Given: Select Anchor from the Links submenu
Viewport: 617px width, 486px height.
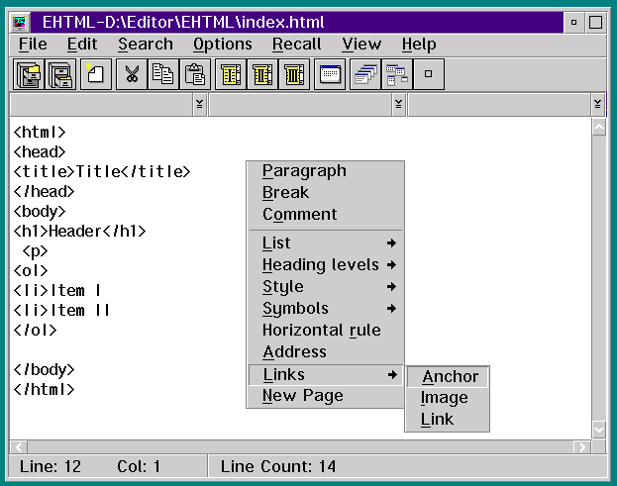Looking at the screenshot, I should (450, 376).
